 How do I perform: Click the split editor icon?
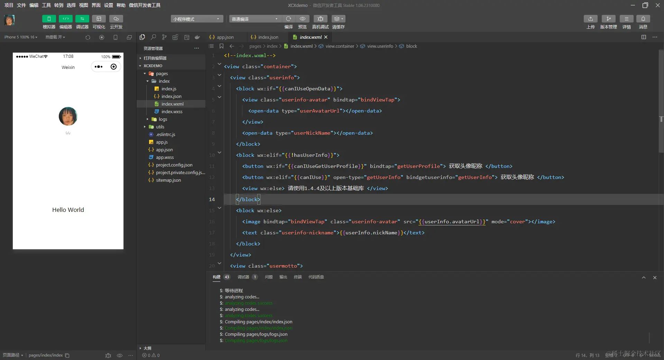tap(644, 37)
